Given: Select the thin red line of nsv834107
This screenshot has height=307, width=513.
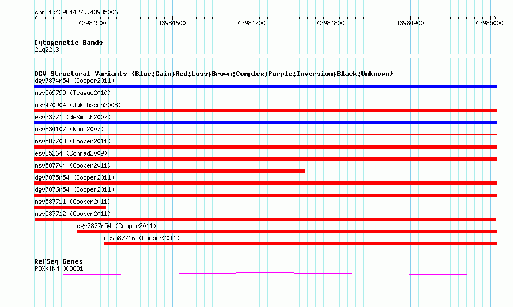Looking at the screenshot, I should [265, 134].
